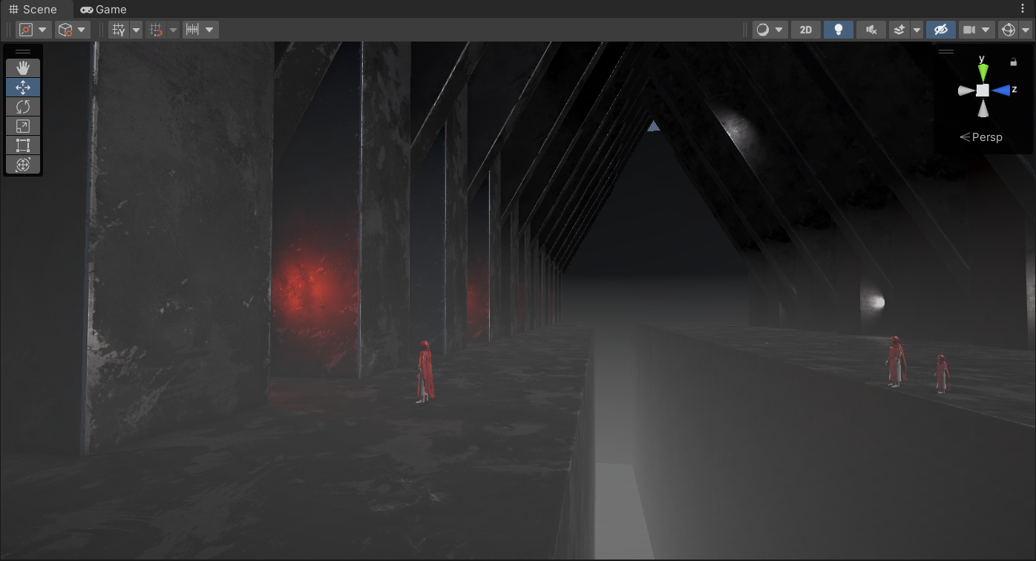Toggle scene lighting with the lightbulb
Image resolution: width=1036 pixels, height=561 pixels.
point(839,30)
